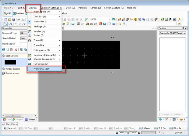Image resolution: width=189 pixels, height=136 pixels.
Task: Click the New project icon
Action: (6, 19)
